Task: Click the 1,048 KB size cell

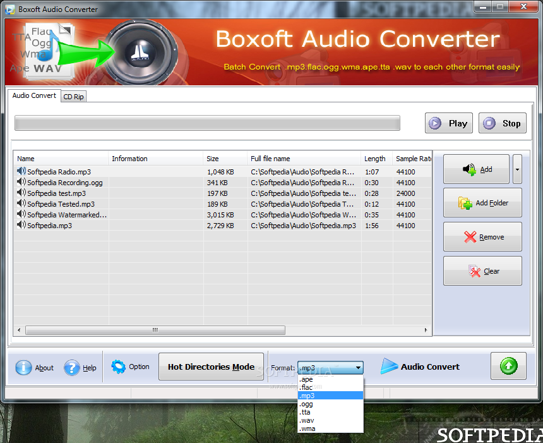Action: (x=220, y=172)
